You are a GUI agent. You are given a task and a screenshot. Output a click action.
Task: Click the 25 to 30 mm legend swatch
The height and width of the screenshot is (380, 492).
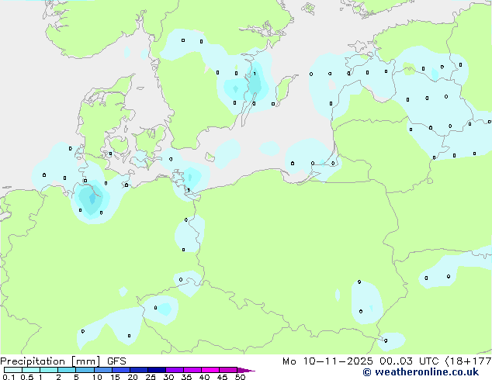pyautogui.click(x=156, y=370)
